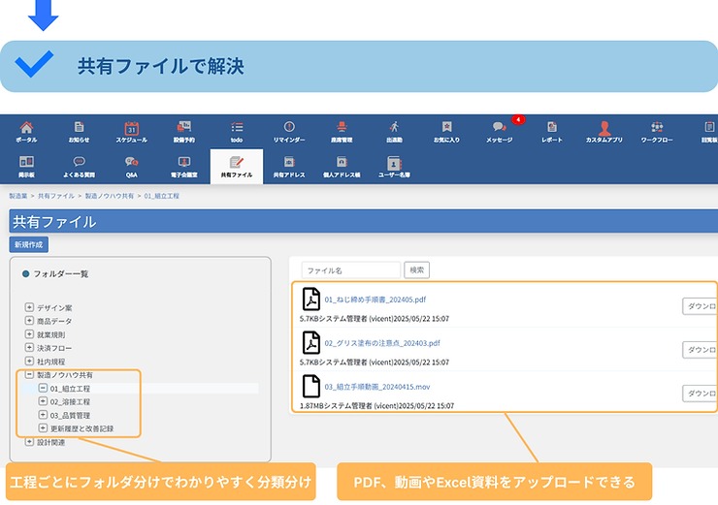The height and width of the screenshot is (505, 718).
Task: Open 02_グリス塗布の注意点_202403.pdf link
Action: point(382,343)
